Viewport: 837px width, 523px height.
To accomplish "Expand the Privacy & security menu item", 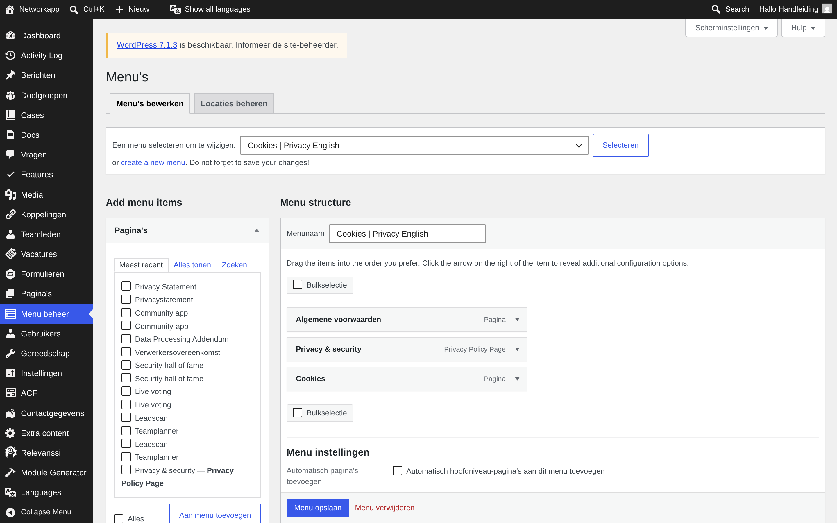I will pyautogui.click(x=517, y=349).
